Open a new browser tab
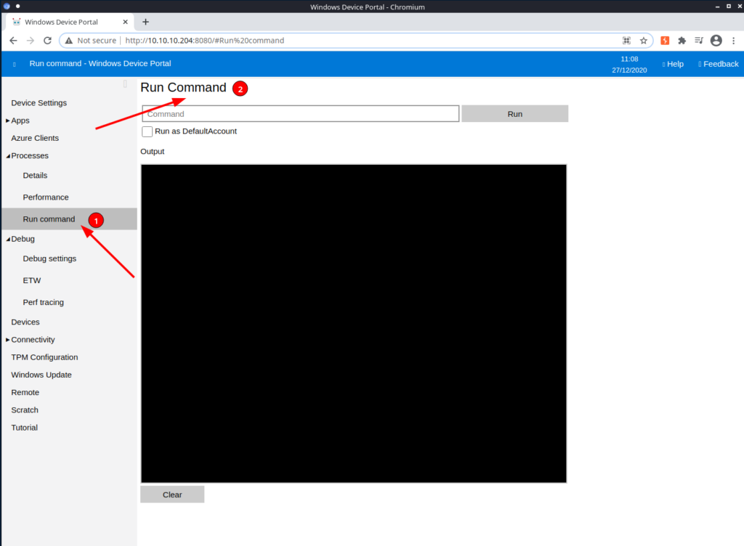 coord(145,22)
